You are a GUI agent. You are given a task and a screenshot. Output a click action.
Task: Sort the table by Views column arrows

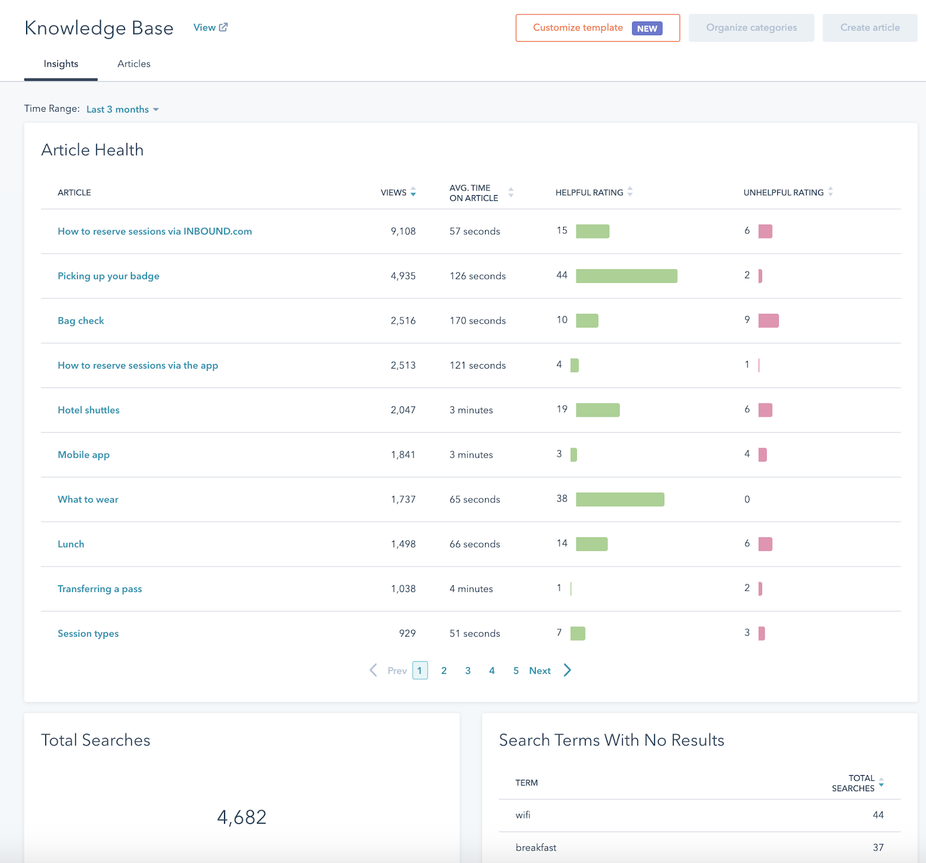coord(413,192)
